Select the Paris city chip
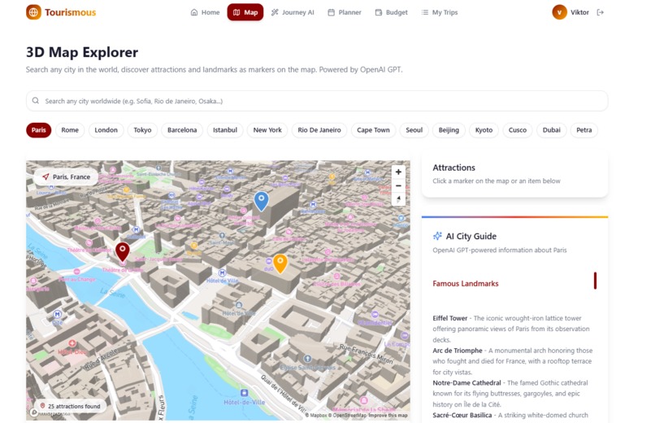Screen dimensions: 655x423 (38, 130)
